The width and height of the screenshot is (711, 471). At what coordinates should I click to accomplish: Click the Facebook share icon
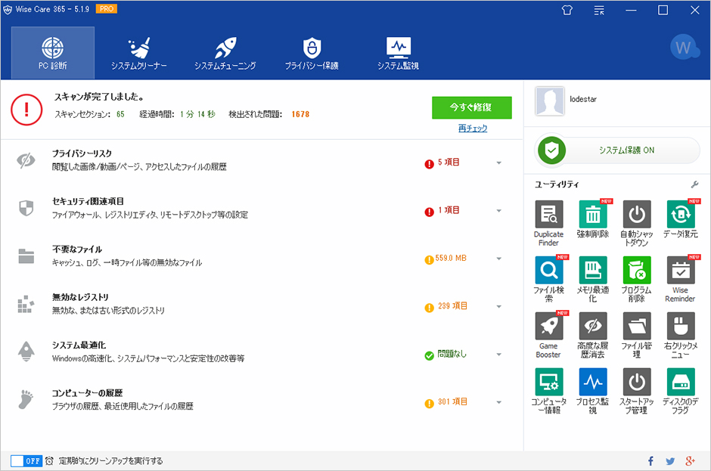click(650, 461)
